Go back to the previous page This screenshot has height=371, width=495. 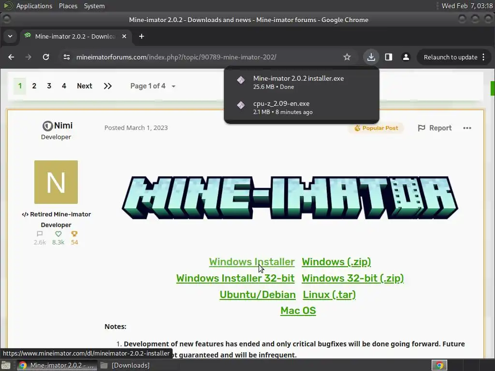[11, 57]
